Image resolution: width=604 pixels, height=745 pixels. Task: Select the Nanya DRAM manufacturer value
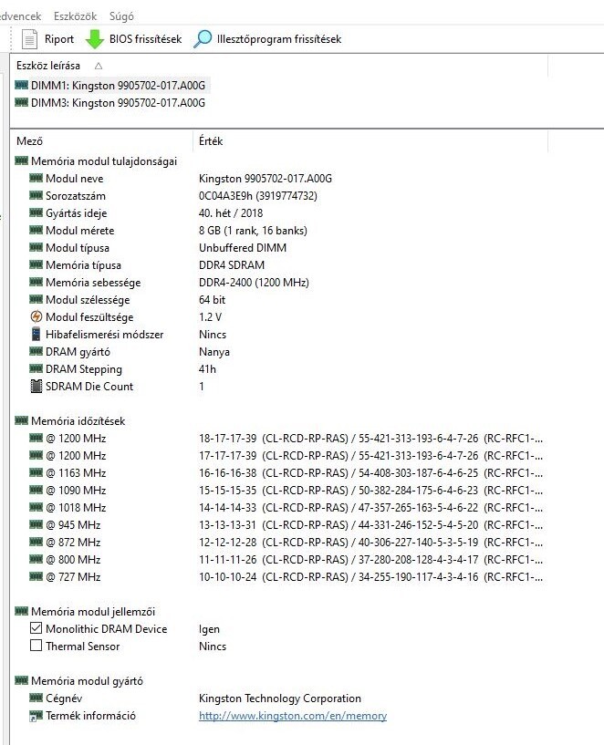[214, 352]
